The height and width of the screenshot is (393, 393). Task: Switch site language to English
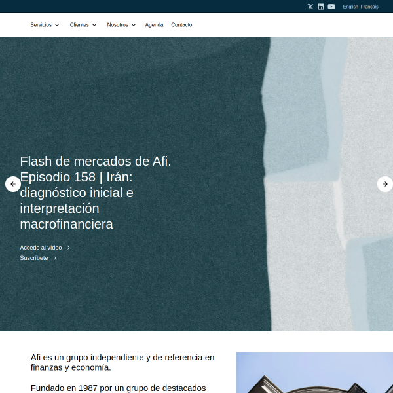[x=350, y=7]
